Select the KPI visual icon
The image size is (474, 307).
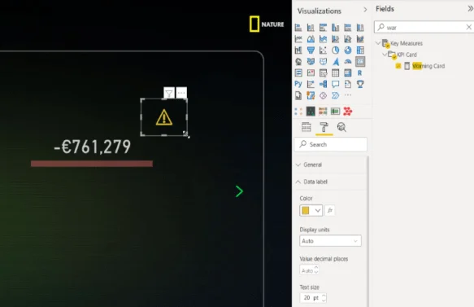click(x=311, y=73)
